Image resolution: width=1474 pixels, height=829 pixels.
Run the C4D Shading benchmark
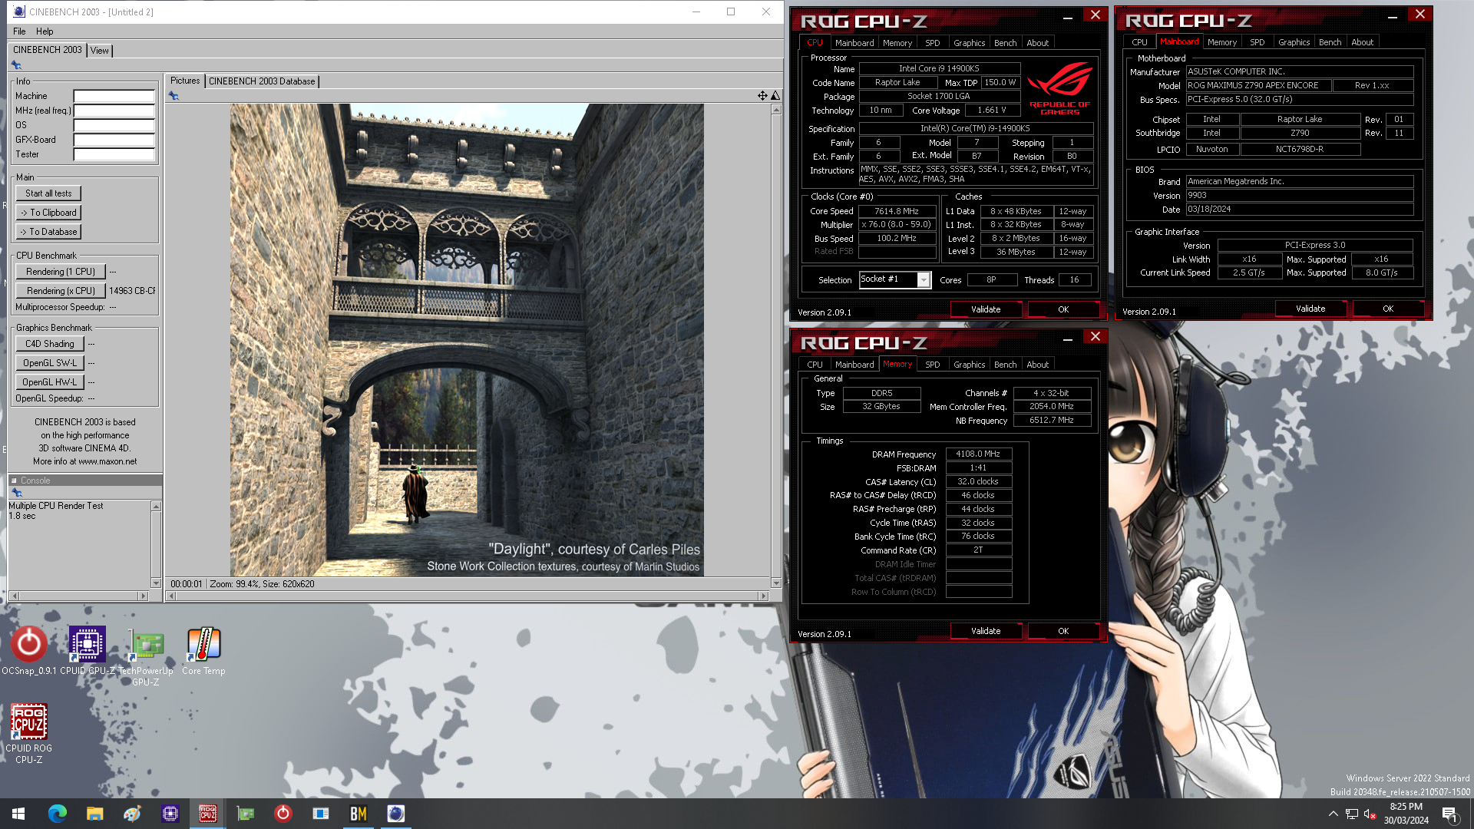49,344
